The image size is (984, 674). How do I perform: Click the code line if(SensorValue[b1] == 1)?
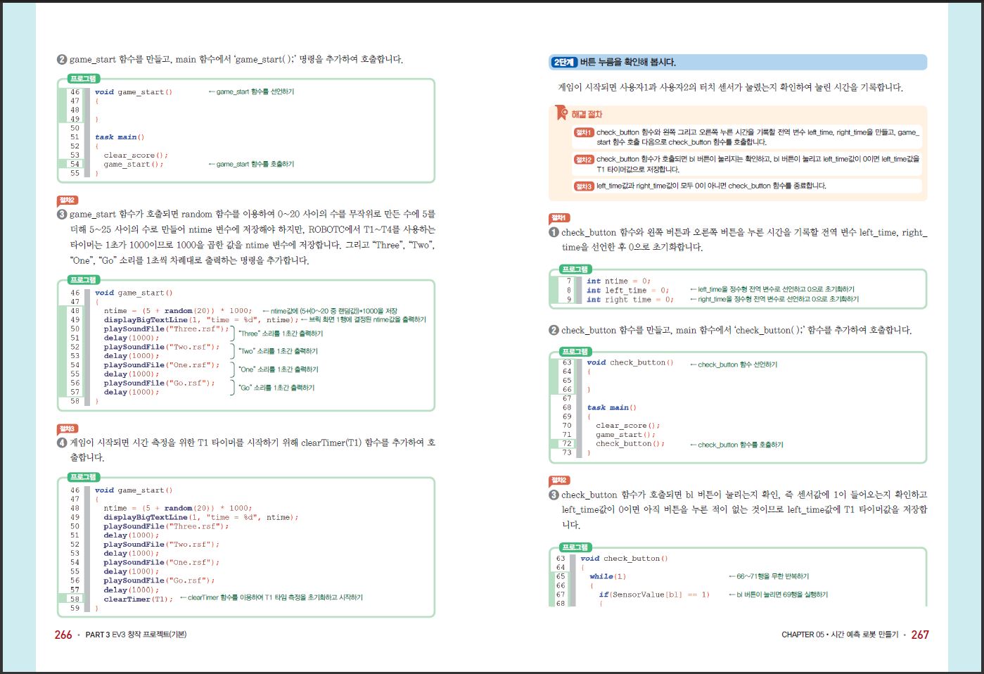pos(654,594)
